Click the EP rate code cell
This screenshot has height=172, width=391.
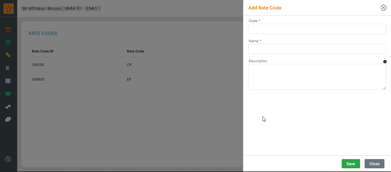click(x=129, y=79)
